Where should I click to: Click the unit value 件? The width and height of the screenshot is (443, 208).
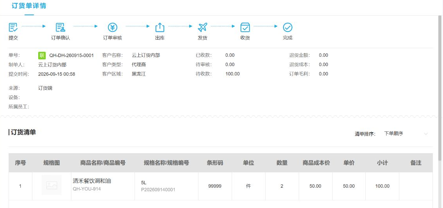[x=248, y=186]
